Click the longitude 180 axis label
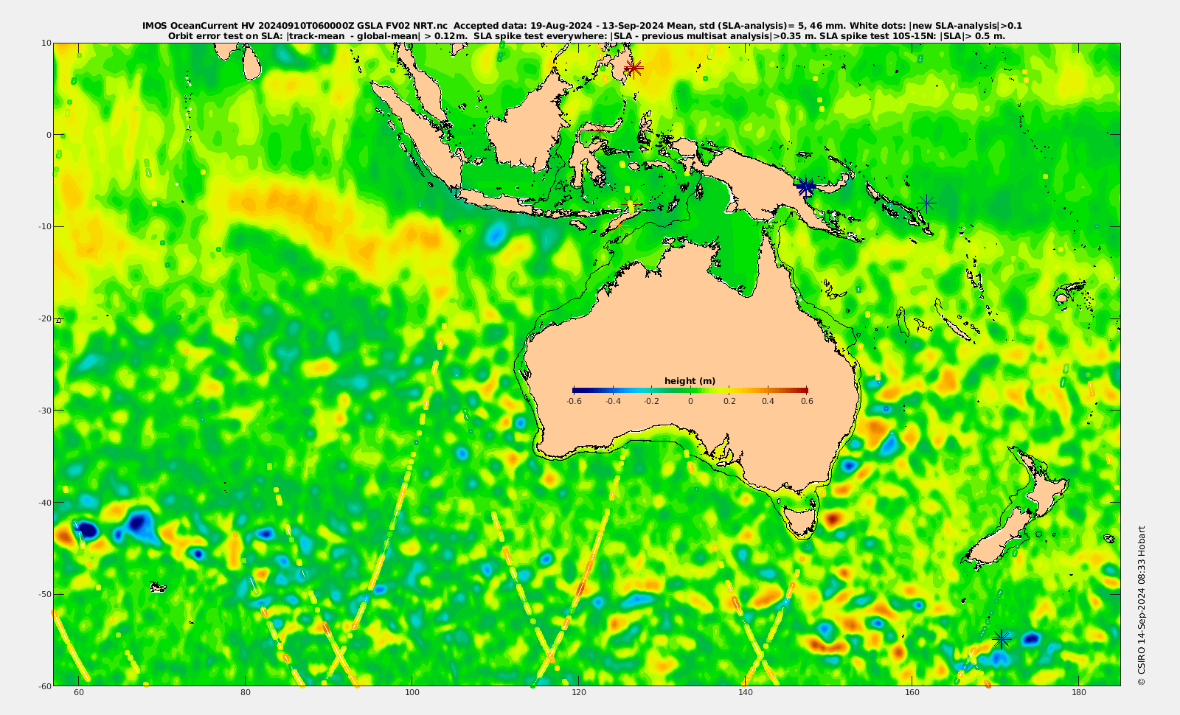This screenshot has height=715, width=1180. click(1079, 692)
